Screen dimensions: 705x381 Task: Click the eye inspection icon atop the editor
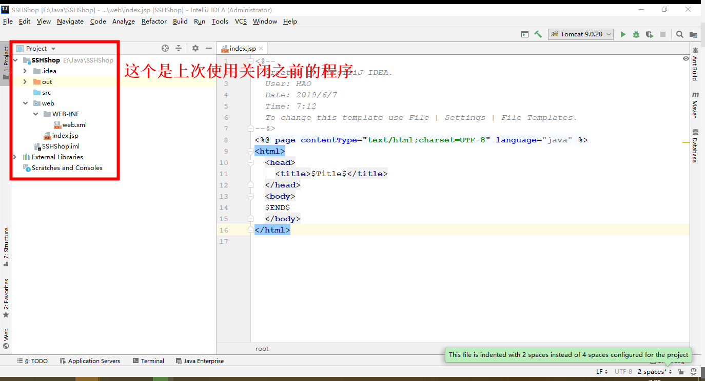tap(686, 59)
